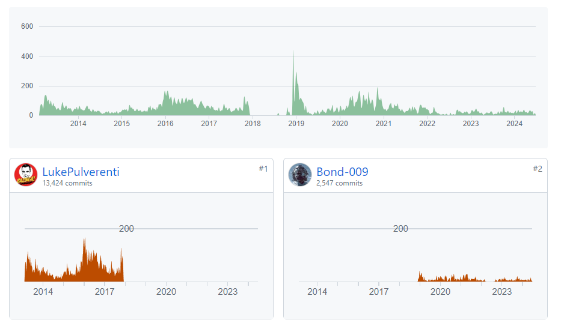Screen dimensions: 561x323
Task: Click the #1 rank label
Action: [x=263, y=169]
